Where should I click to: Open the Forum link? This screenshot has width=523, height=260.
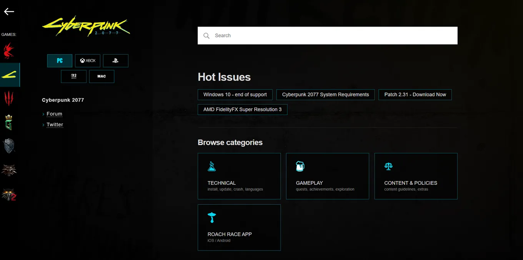click(x=54, y=114)
